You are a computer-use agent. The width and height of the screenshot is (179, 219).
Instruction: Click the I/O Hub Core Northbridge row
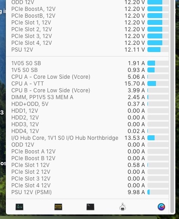90,138
